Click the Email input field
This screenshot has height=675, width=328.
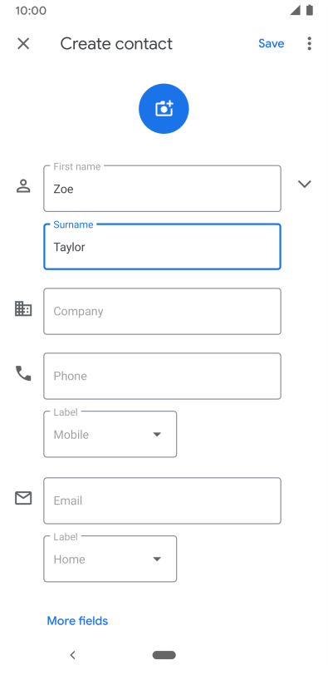point(162,500)
